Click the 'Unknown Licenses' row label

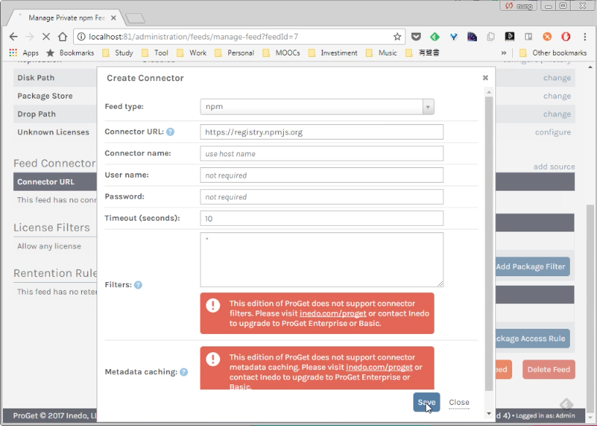click(53, 132)
